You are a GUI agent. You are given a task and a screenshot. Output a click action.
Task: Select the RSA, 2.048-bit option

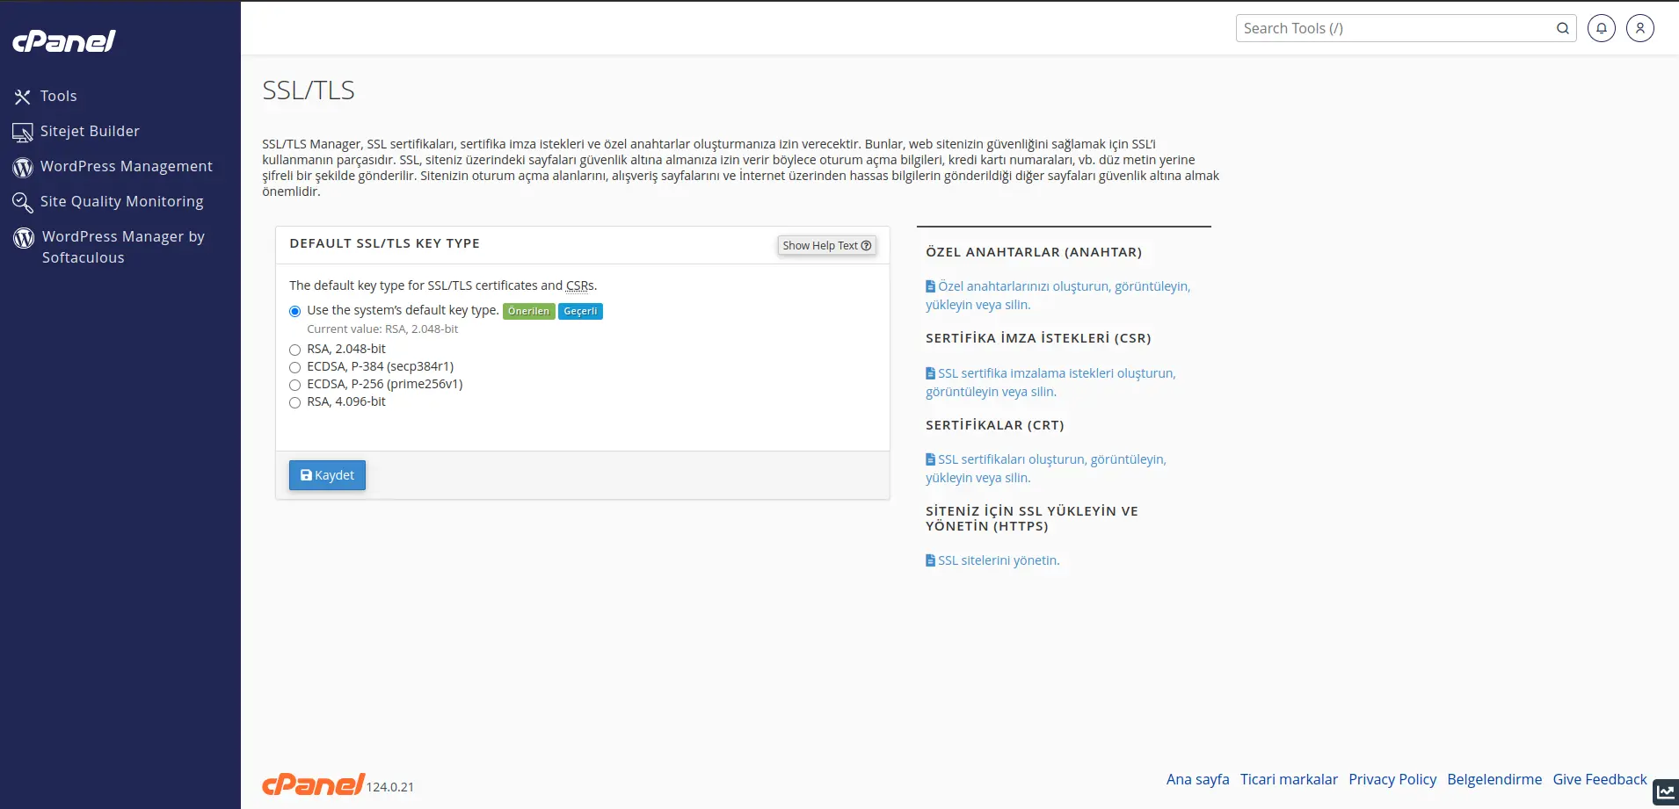click(295, 350)
